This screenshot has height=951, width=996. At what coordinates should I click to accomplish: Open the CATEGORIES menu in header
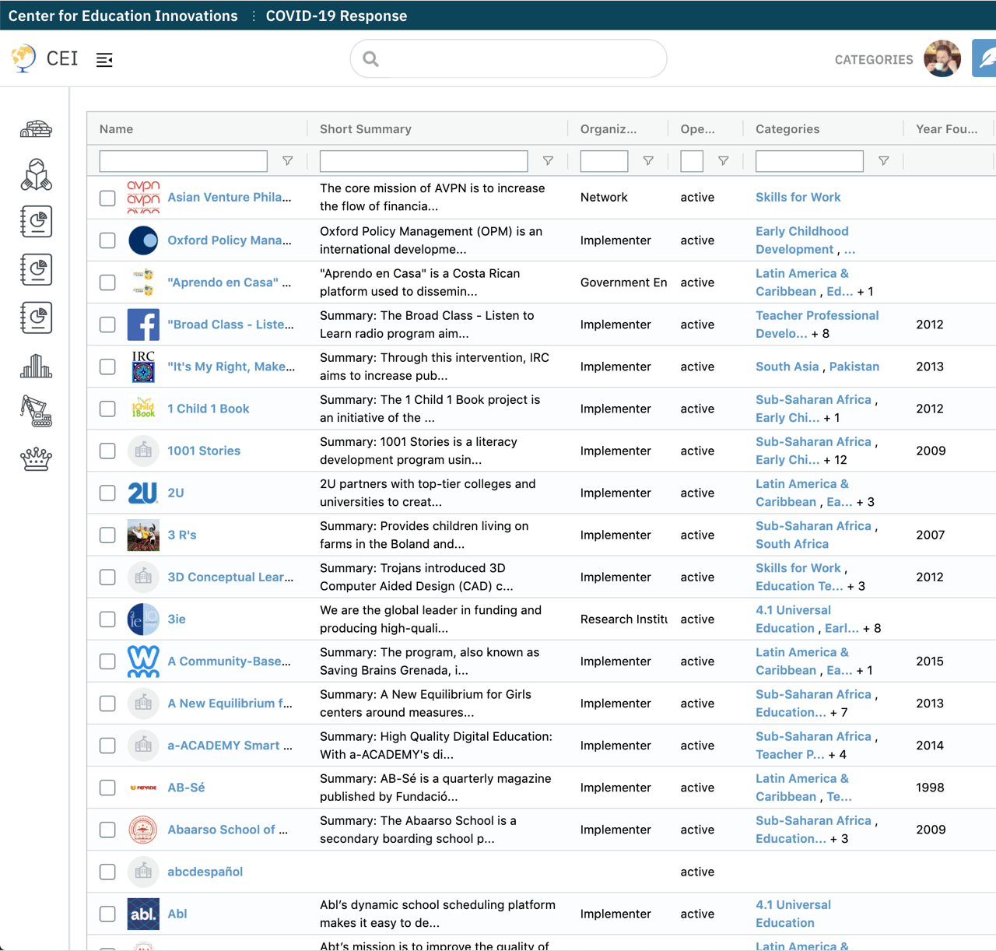[874, 60]
